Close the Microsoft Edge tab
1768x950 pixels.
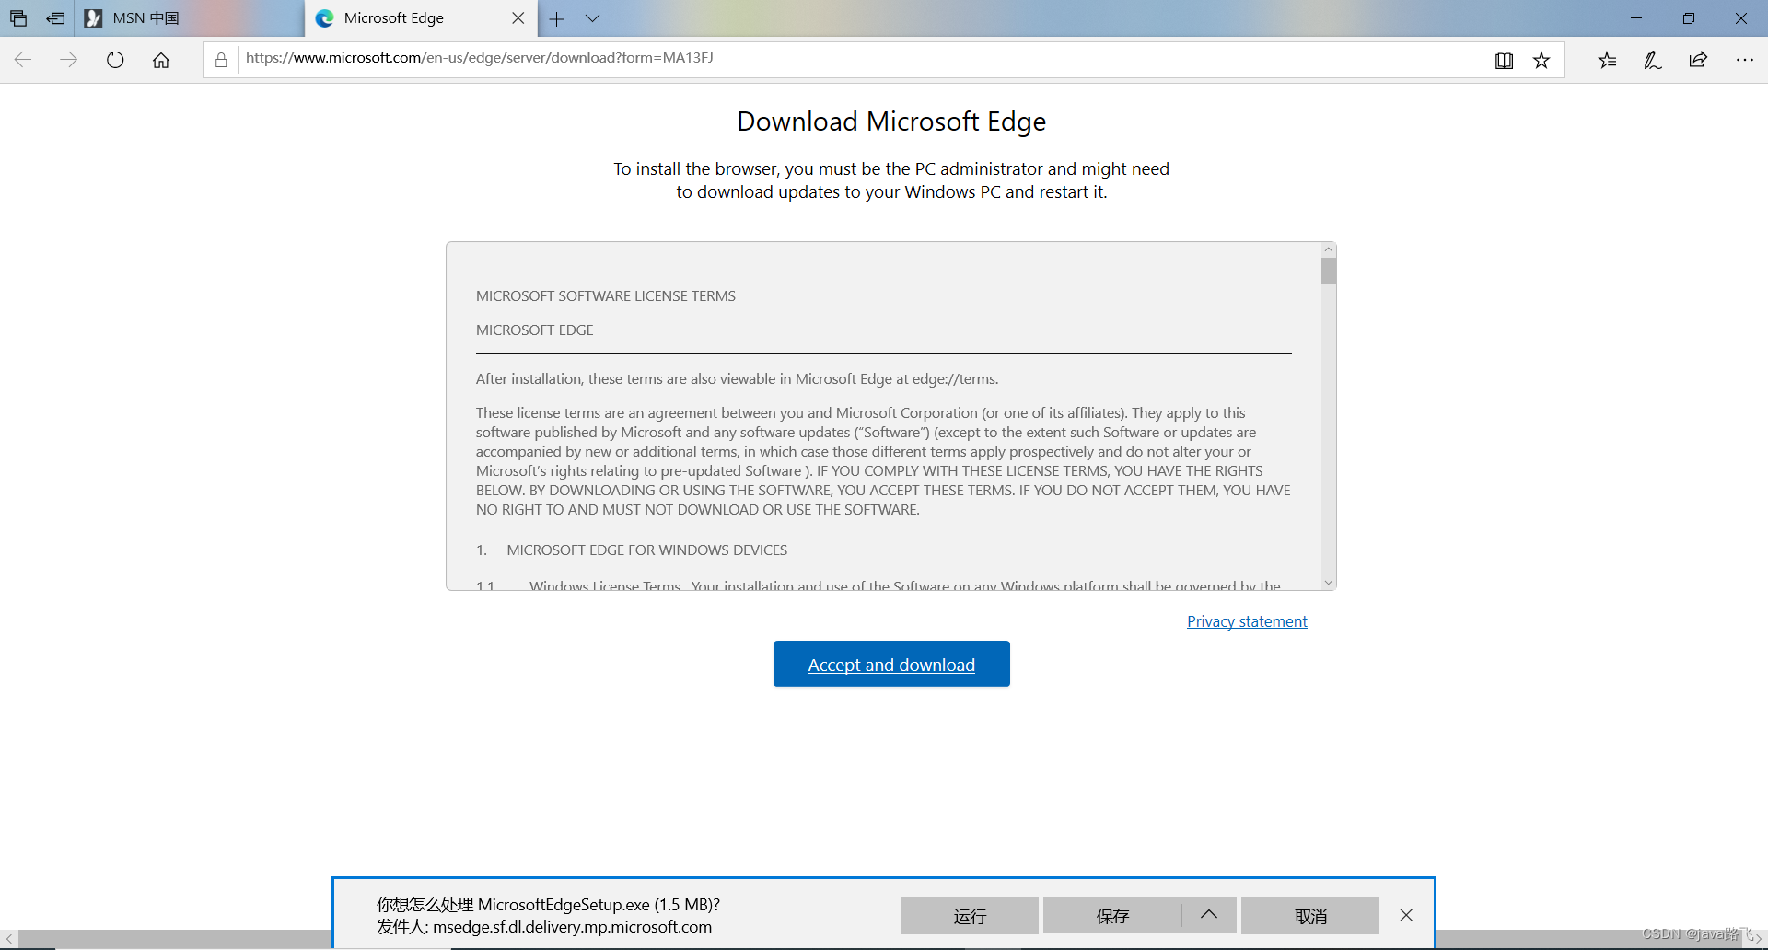coord(518,18)
